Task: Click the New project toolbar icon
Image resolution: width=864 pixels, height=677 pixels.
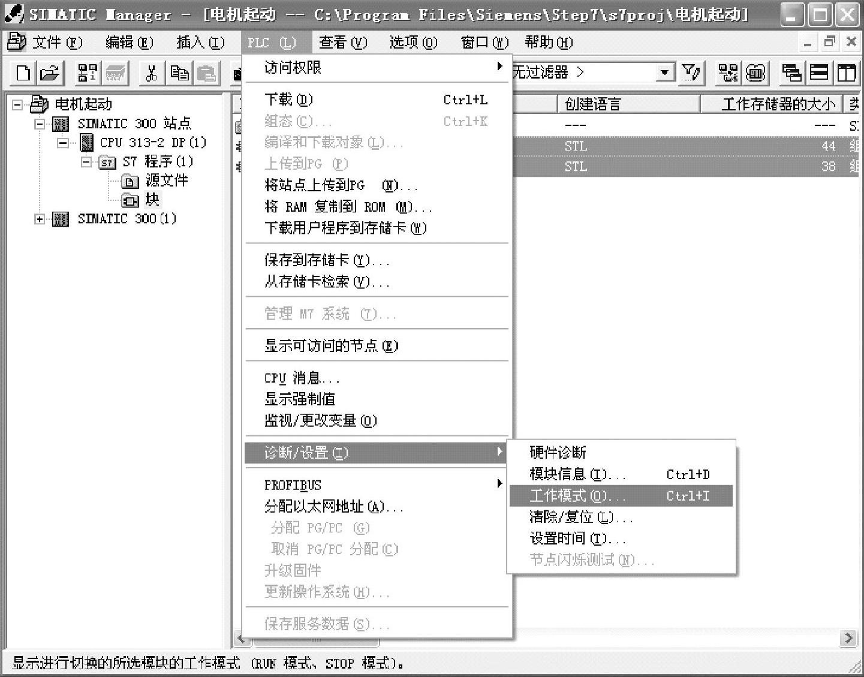Action: tap(23, 73)
